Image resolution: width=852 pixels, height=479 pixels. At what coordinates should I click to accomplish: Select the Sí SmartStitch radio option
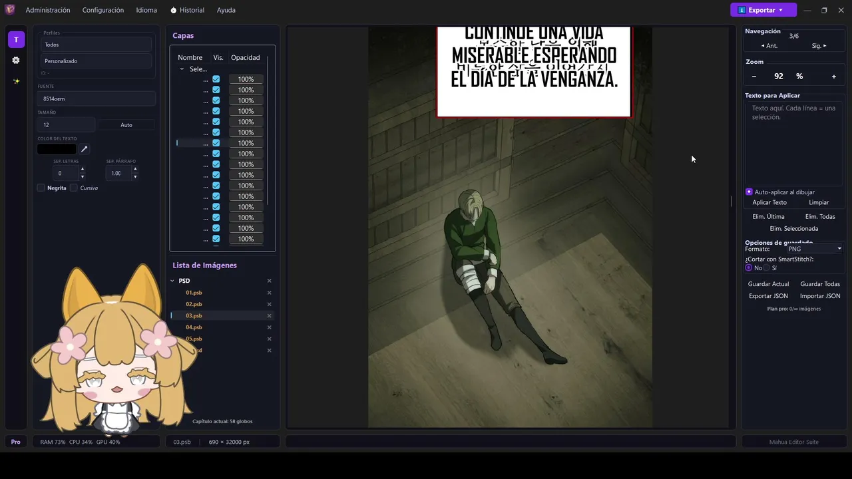tap(765, 267)
